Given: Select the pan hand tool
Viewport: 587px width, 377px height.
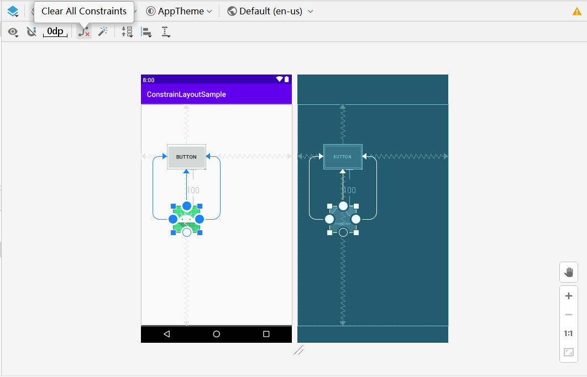Looking at the screenshot, I should 569,272.
